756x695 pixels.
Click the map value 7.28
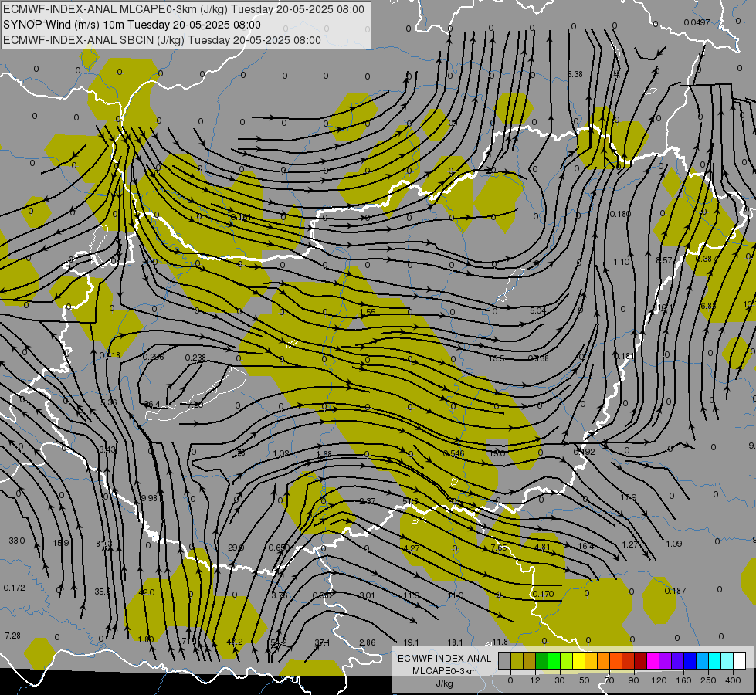pos(12,636)
